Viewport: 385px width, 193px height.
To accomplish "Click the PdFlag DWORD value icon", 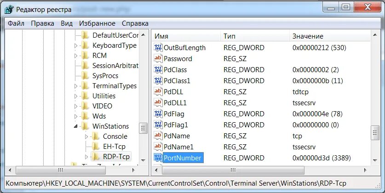I will tap(158, 114).
